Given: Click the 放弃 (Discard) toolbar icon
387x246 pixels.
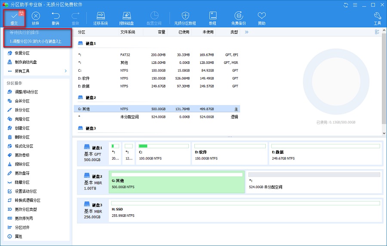Looking at the screenshot, I should coord(35,18).
